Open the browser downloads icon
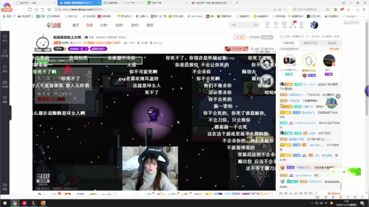 pyautogui.click(x=357, y=9)
